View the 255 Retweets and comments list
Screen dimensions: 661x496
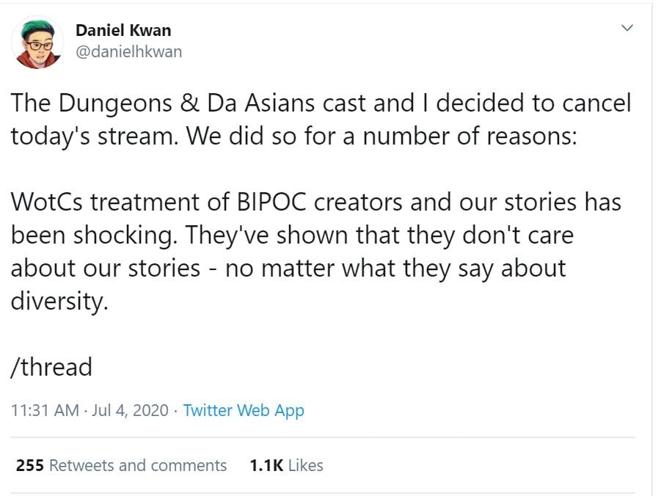point(121,465)
